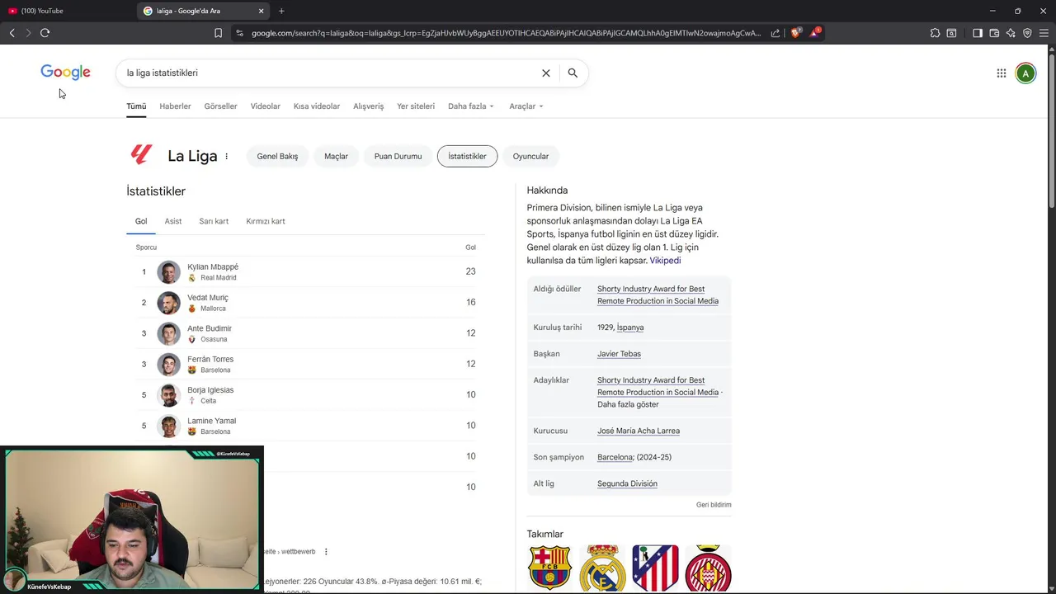Select the Videolar search tab
This screenshot has height=594, width=1056.
(x=266, y=106)
